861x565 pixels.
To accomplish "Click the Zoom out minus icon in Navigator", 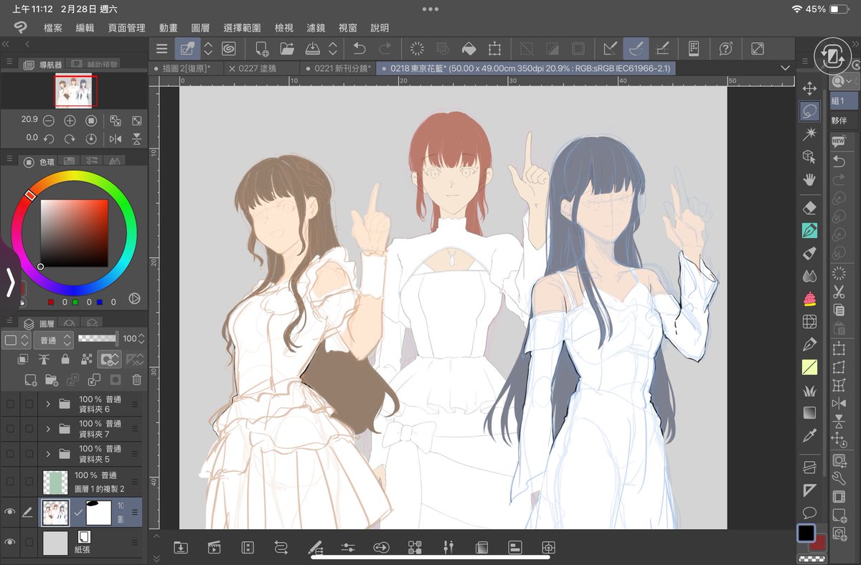I will coord(48,120).
